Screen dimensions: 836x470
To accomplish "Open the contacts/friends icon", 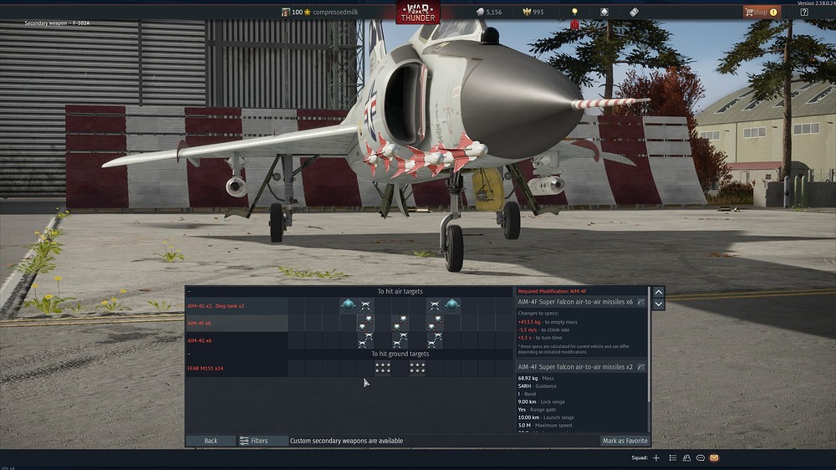I will click(686, 457).
